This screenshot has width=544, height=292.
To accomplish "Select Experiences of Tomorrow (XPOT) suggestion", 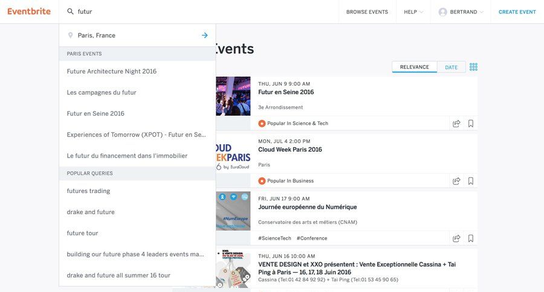I will point(137,135).
